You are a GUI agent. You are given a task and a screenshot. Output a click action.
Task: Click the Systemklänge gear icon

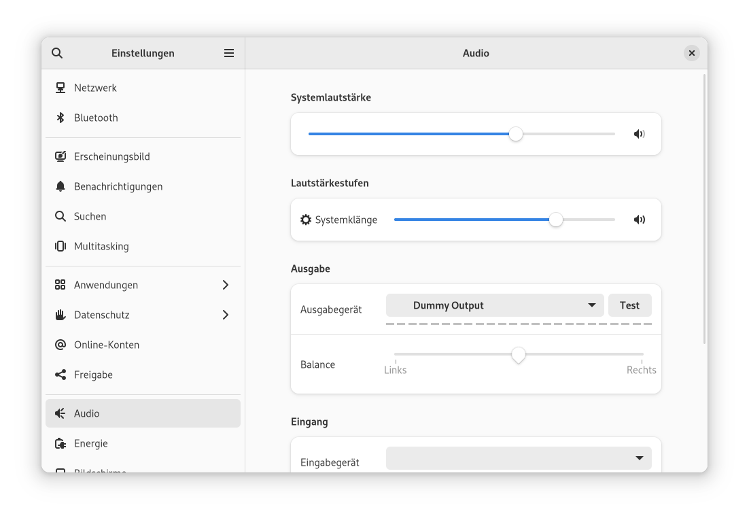point(306,220)
